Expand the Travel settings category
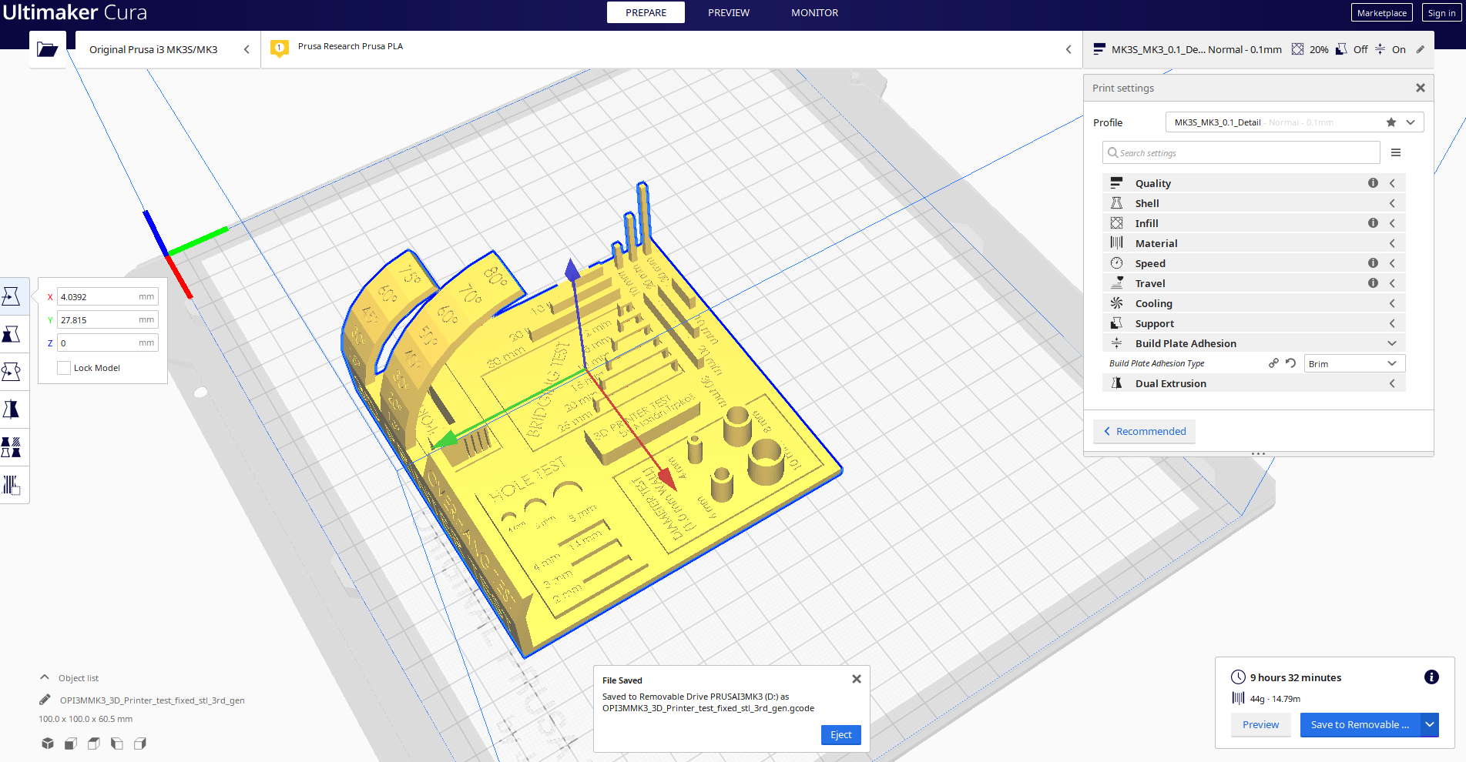The width and height of the screenshot is (1466, 762). point(1254,283)
